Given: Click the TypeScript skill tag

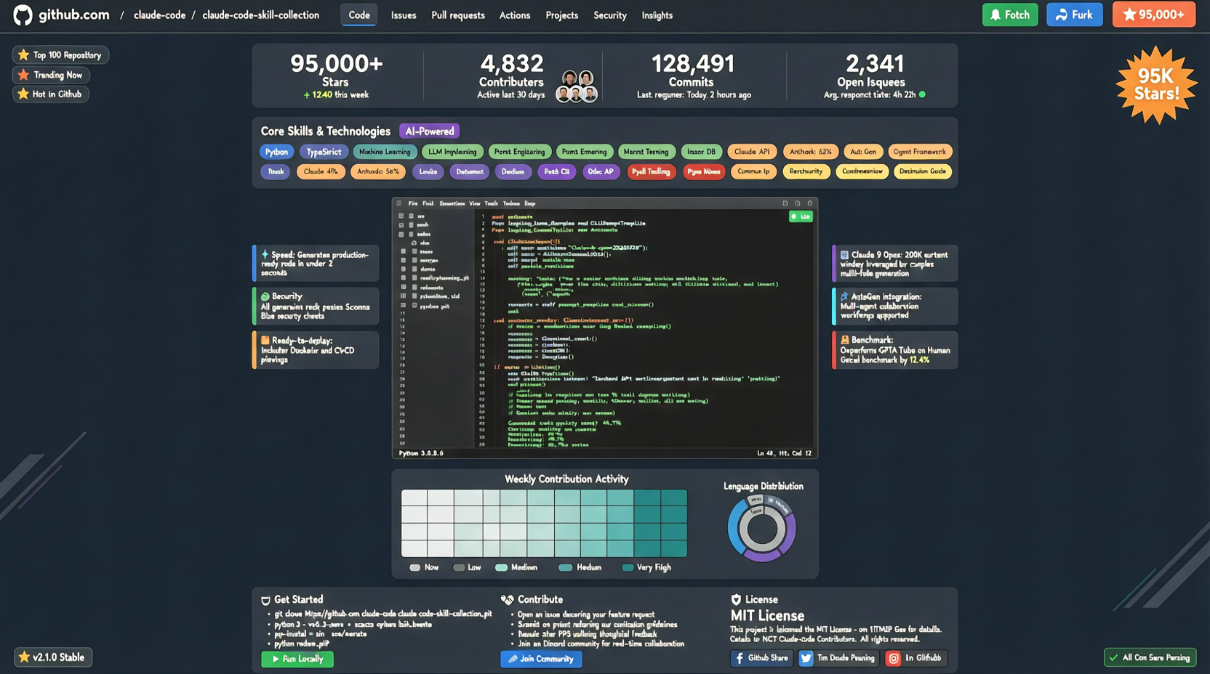Looking at the screenshot, I should 324,152.
